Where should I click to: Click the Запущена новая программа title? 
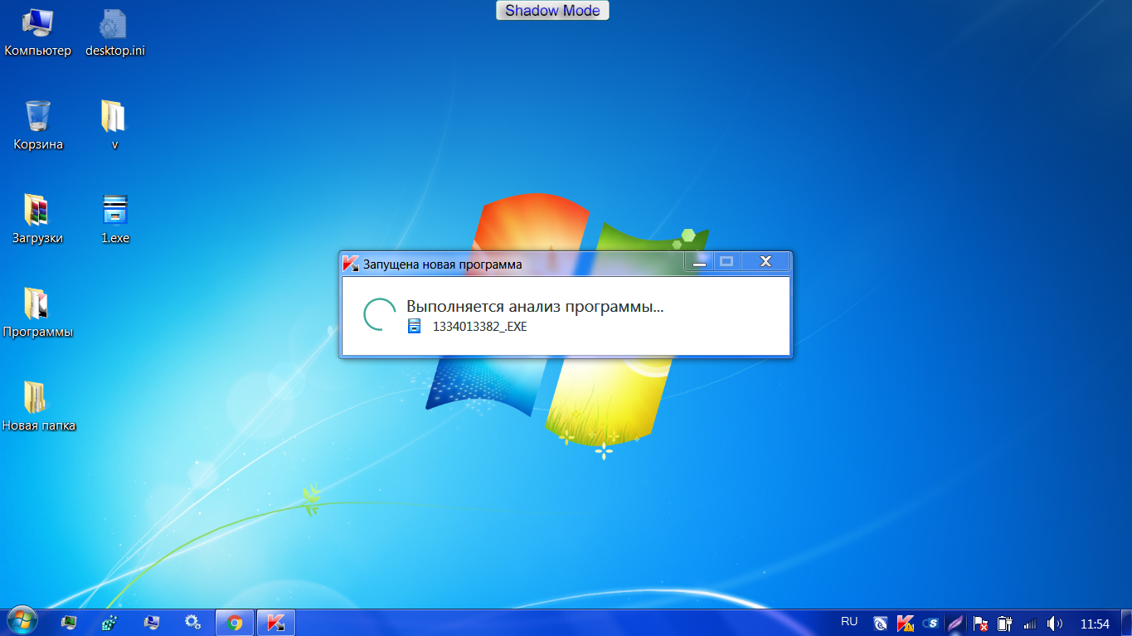tap(443, 265)
